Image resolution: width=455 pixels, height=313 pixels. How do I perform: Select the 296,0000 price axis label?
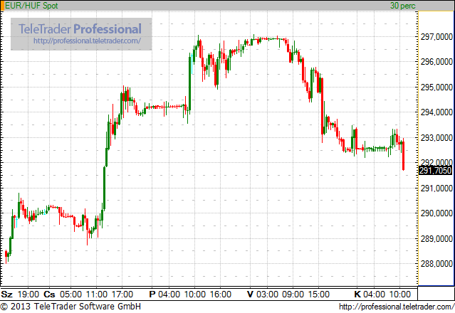tap(436, 62)
